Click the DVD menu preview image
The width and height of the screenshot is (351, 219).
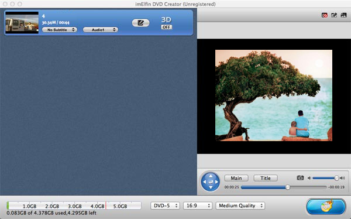coord(274,95)
